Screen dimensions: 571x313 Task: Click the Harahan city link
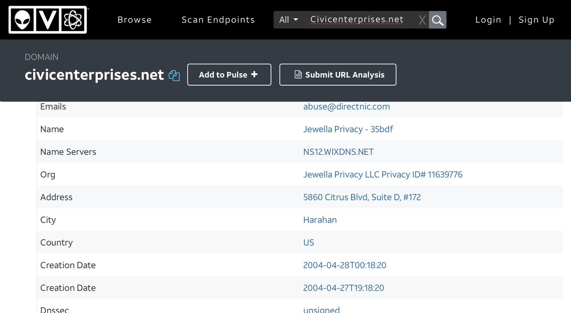[320, 220]
